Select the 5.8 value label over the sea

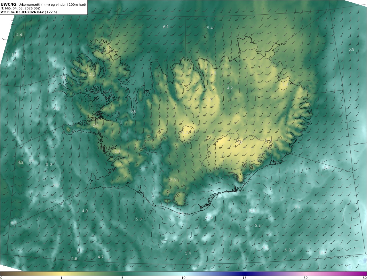click(x=288, y=250)
